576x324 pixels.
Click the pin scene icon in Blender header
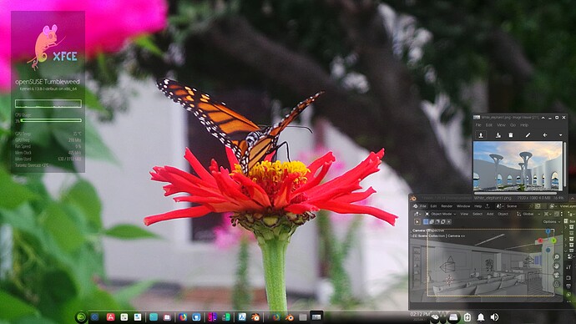[531, 206]
